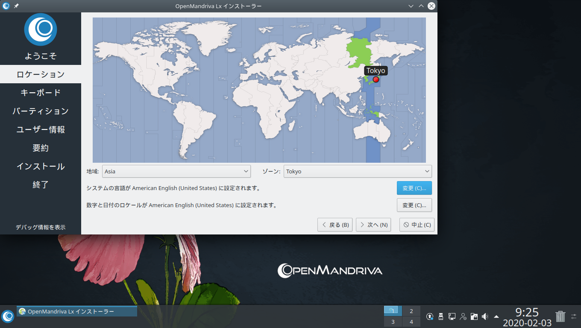The height and width of the screenshot is (328, 581).
Task: Open the 地域 (region) Asia dropdown
Action: 176,171
